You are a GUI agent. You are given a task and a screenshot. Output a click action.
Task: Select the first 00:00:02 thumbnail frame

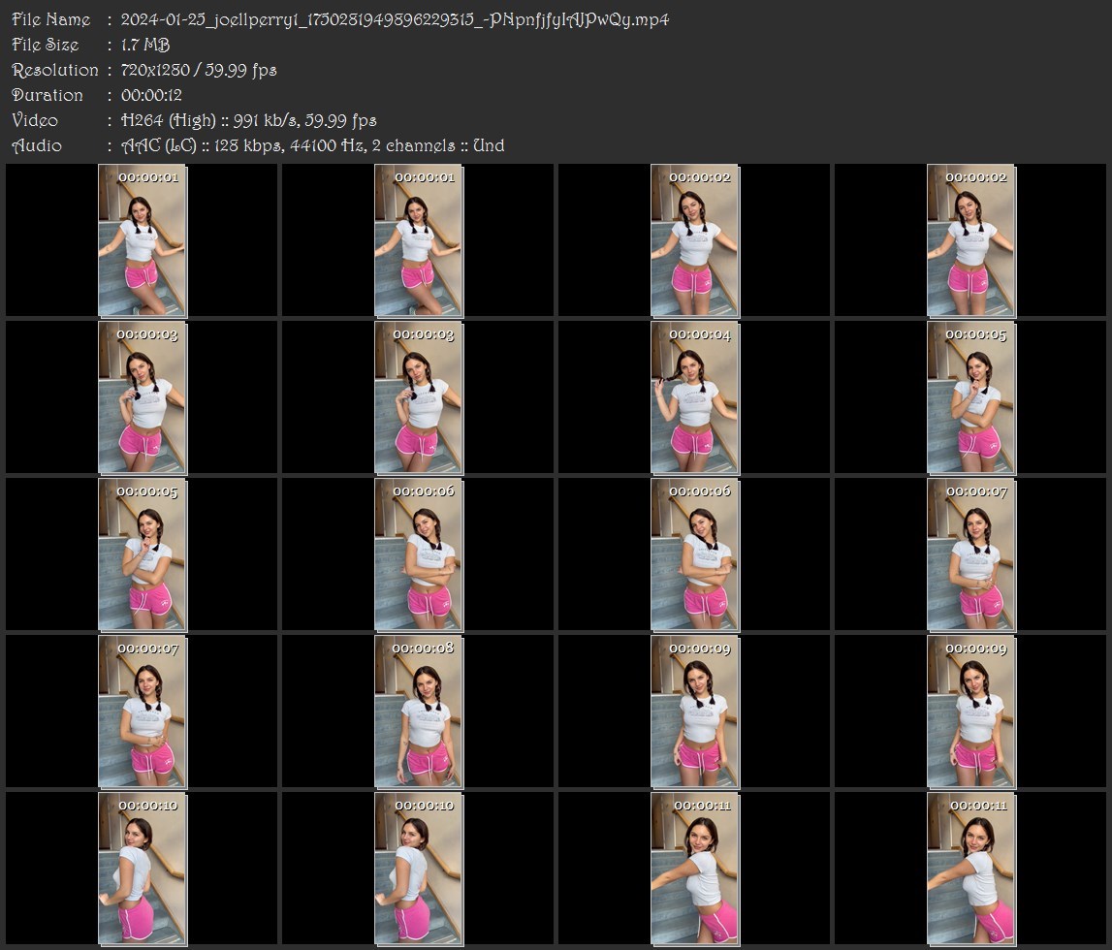click(x=695, y=239)
